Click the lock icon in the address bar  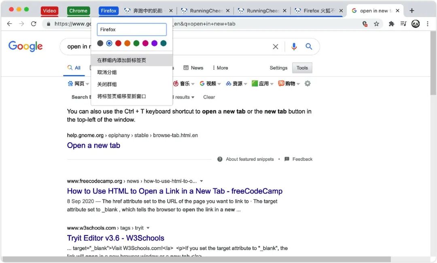(x=49, y=24)
